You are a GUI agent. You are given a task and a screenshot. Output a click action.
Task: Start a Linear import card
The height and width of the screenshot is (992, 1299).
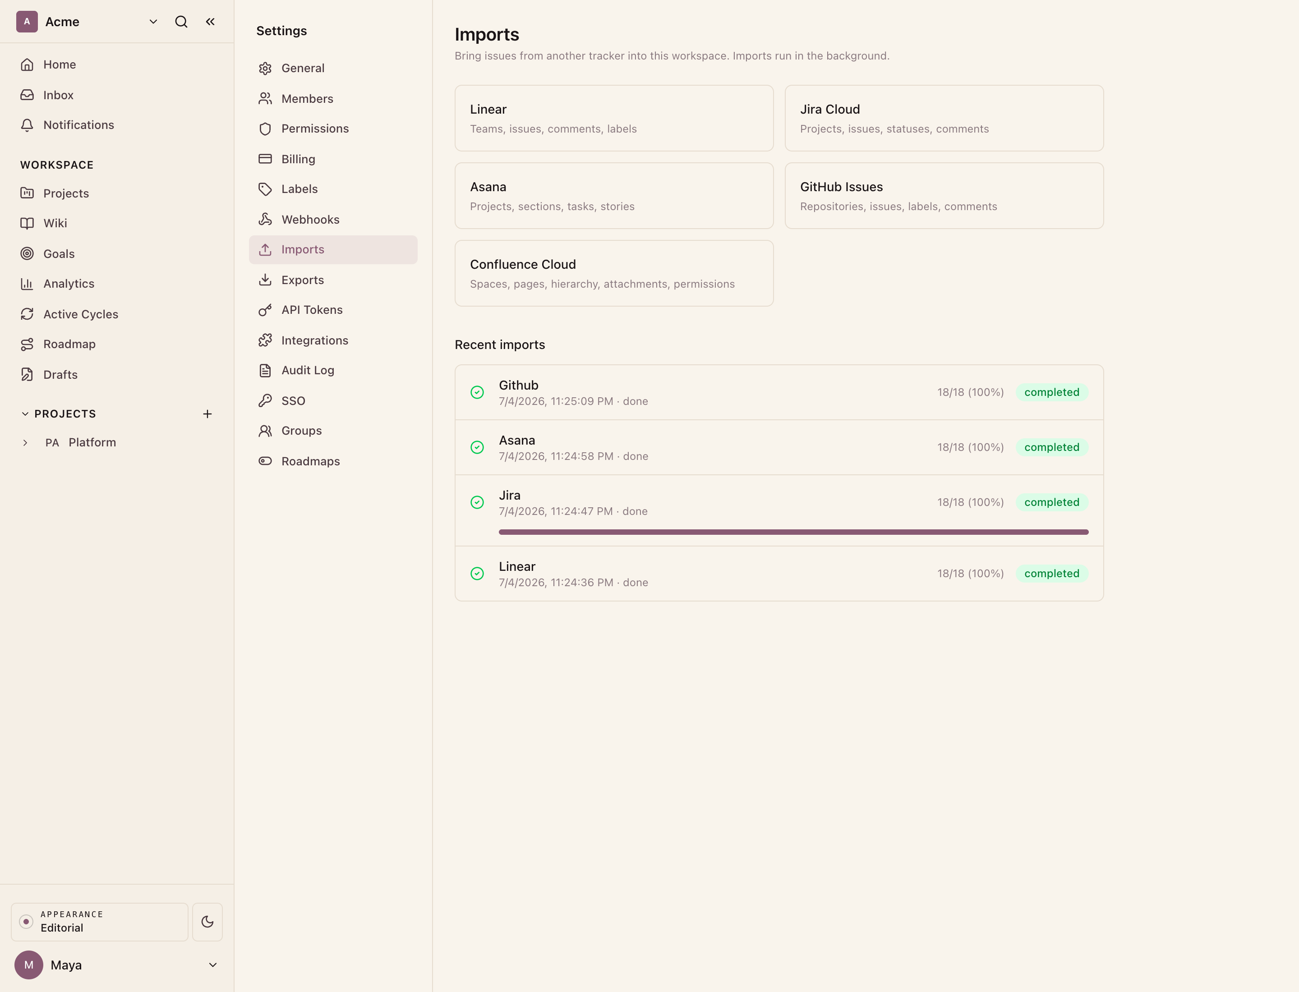point(614,118)
